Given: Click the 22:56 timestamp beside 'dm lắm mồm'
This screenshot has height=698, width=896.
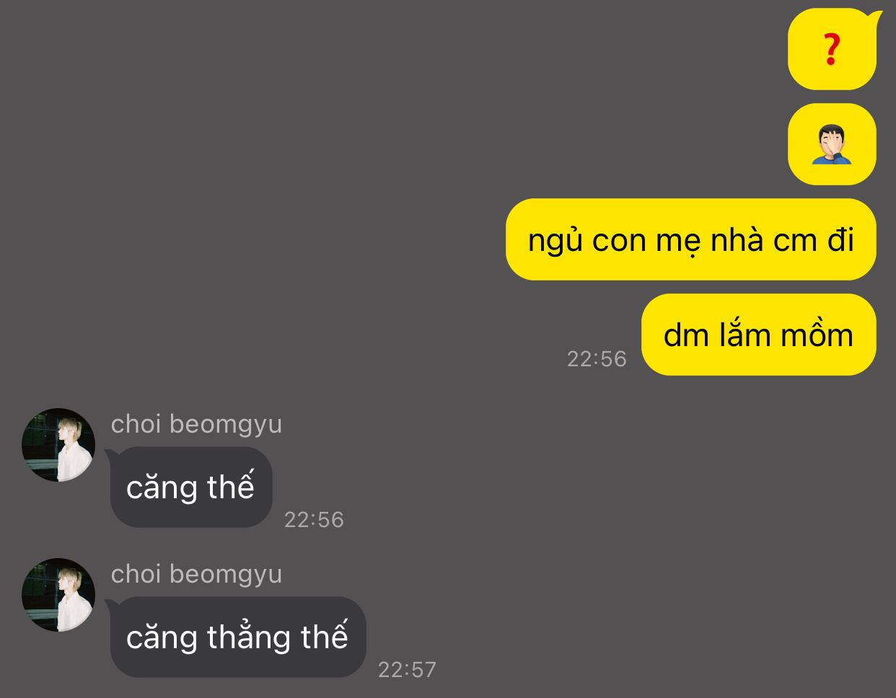Looking at the screenshot, I should (x=597, y=358).
